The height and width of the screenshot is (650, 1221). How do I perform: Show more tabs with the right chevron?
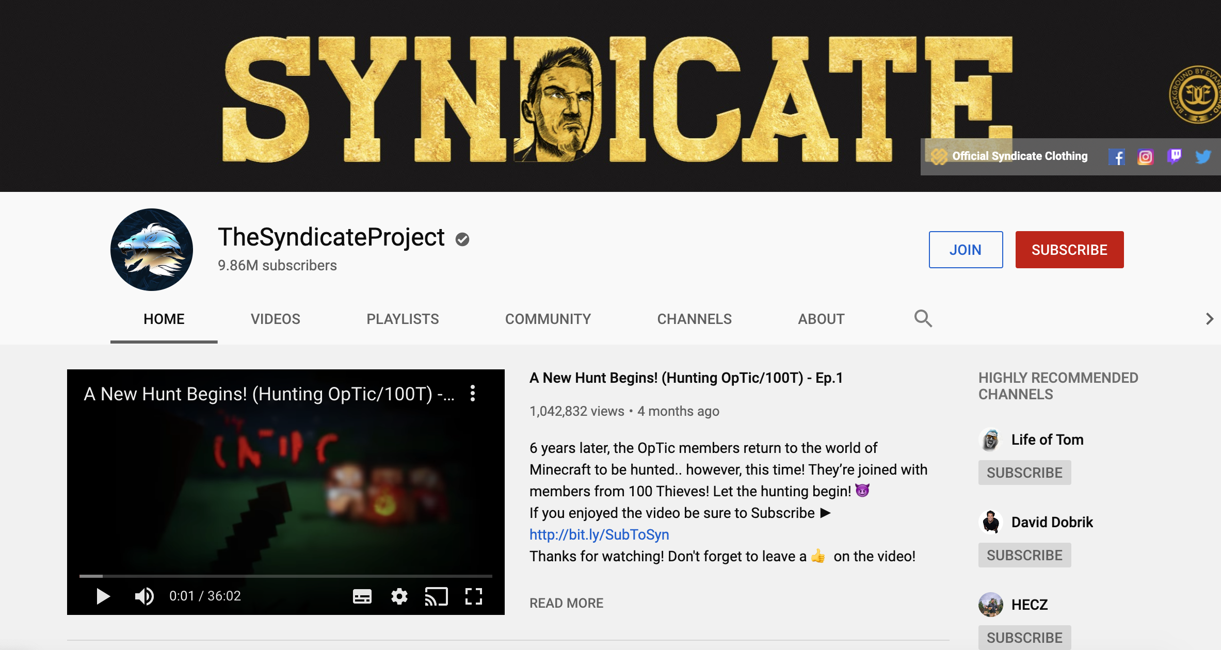1209,319
